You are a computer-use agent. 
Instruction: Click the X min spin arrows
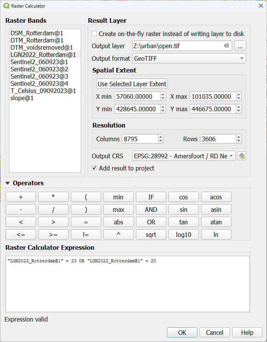(163, 96)
